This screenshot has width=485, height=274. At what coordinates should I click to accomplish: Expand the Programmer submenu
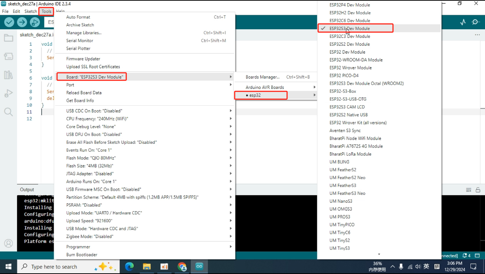[x=145, y=247]
